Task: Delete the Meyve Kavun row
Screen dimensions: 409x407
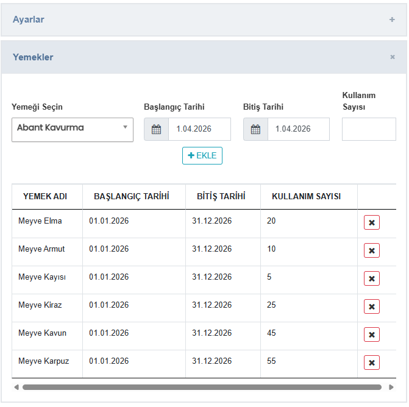Action: click(371, 334)
